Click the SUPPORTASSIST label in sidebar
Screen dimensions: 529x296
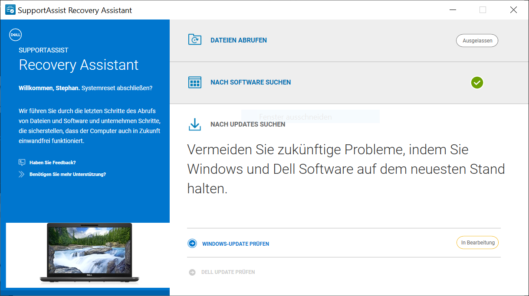[43, 50]
